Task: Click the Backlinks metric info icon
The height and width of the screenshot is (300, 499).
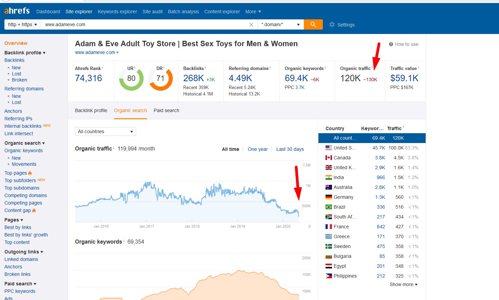Action: pyautogui.click(x=205, y=67)
